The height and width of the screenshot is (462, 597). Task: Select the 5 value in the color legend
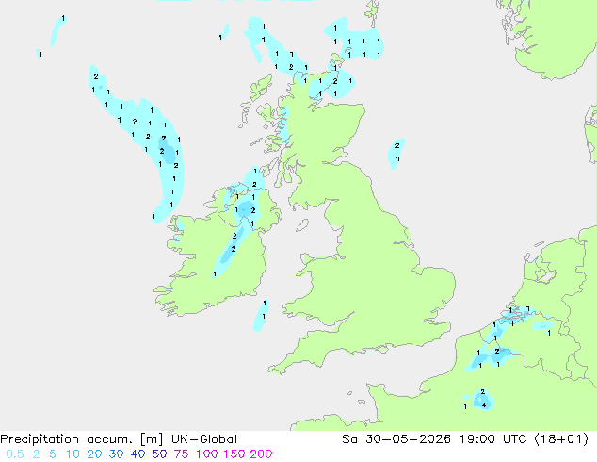click(x=53, y=454)
